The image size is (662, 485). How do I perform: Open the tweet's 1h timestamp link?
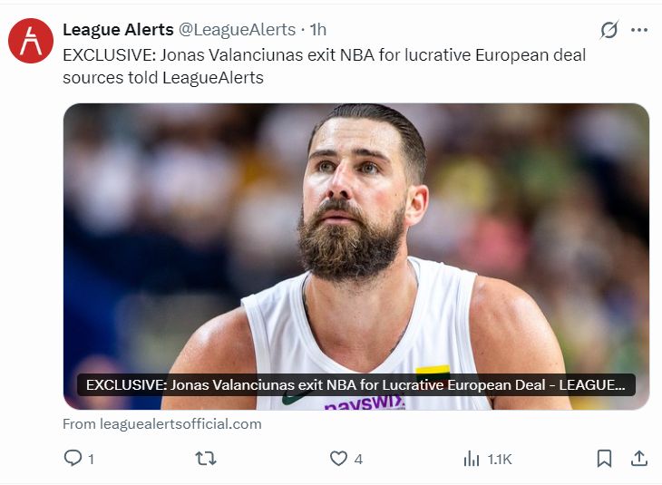(x=318, y=30)
